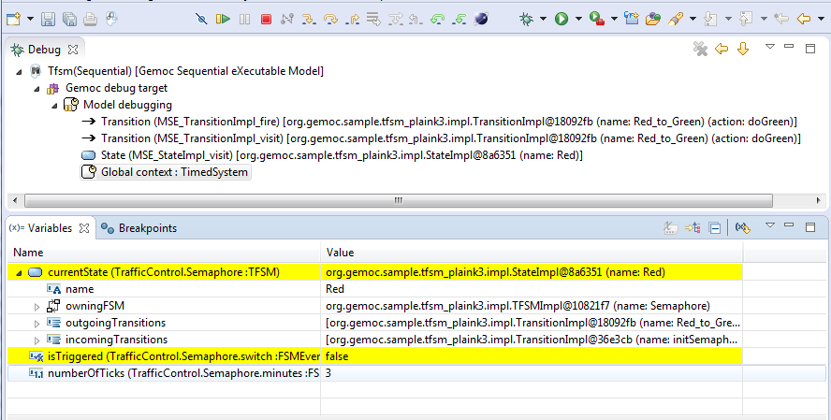831x420 pixels.
Task: Select the Variables tab
Action: click(43, 227)
